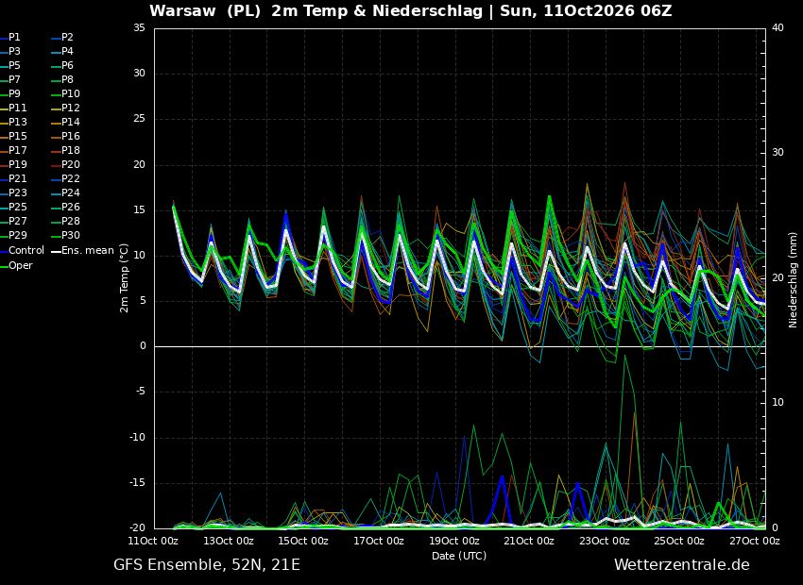This screenshot has width=803, height=585.
Task: Select the '21Oct 00z' date label
Action: tap(529, 541)
